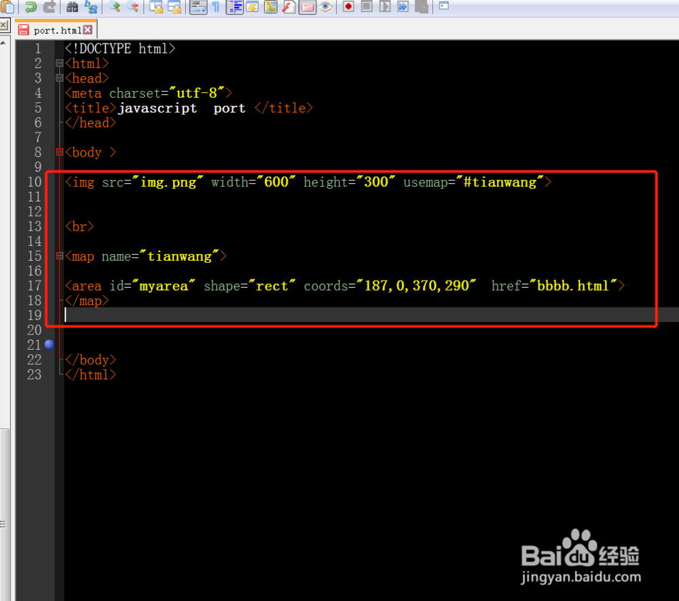This screenshot has width=679, height=601.
Task: Toggle synchronized vertical scrolling
Action: (x=156, y=6)
